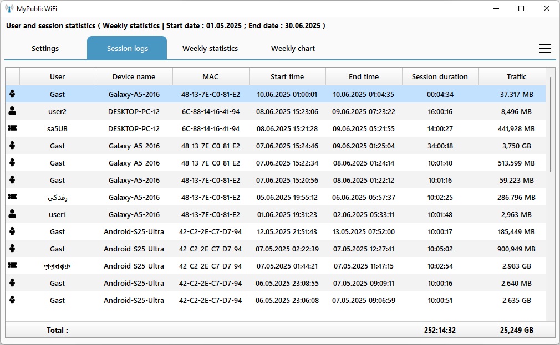Click the guest icon in the highlighted first row
The height and width of the screenshot is (345, 560).
coord(12,94)
